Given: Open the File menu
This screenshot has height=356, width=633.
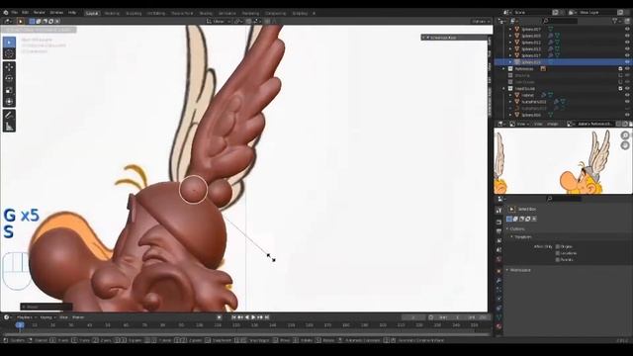Looking at the screenshot, I should pos(15,13).
